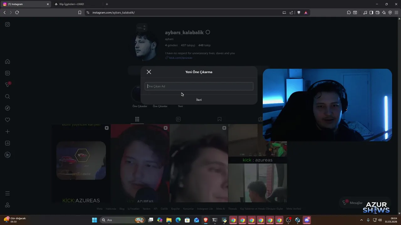Open Brave Shields lion icon

(x=299, y=12)
